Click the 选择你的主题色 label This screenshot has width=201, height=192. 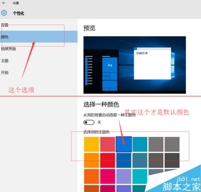96,132
